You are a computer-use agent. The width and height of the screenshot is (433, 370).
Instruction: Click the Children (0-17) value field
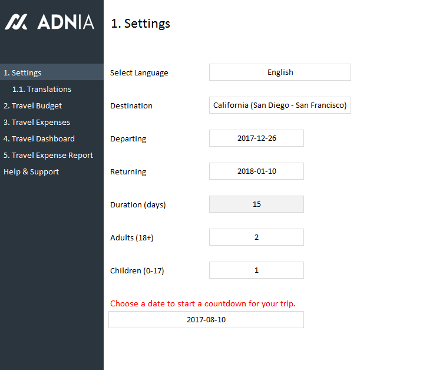[256, 270]
